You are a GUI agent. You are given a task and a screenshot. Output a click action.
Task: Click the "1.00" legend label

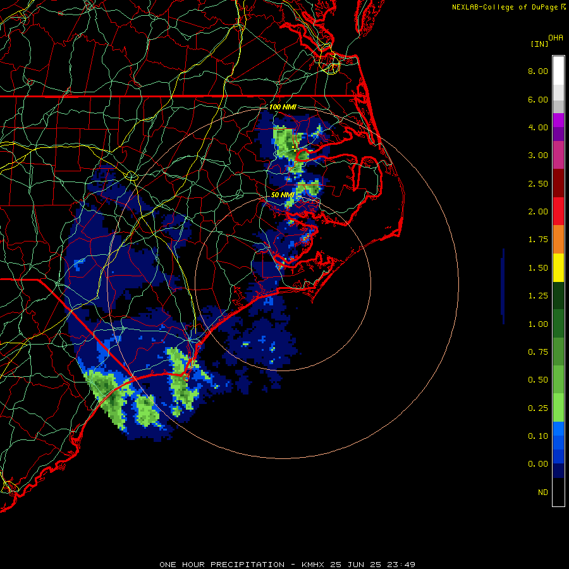[x=538, y=324]
